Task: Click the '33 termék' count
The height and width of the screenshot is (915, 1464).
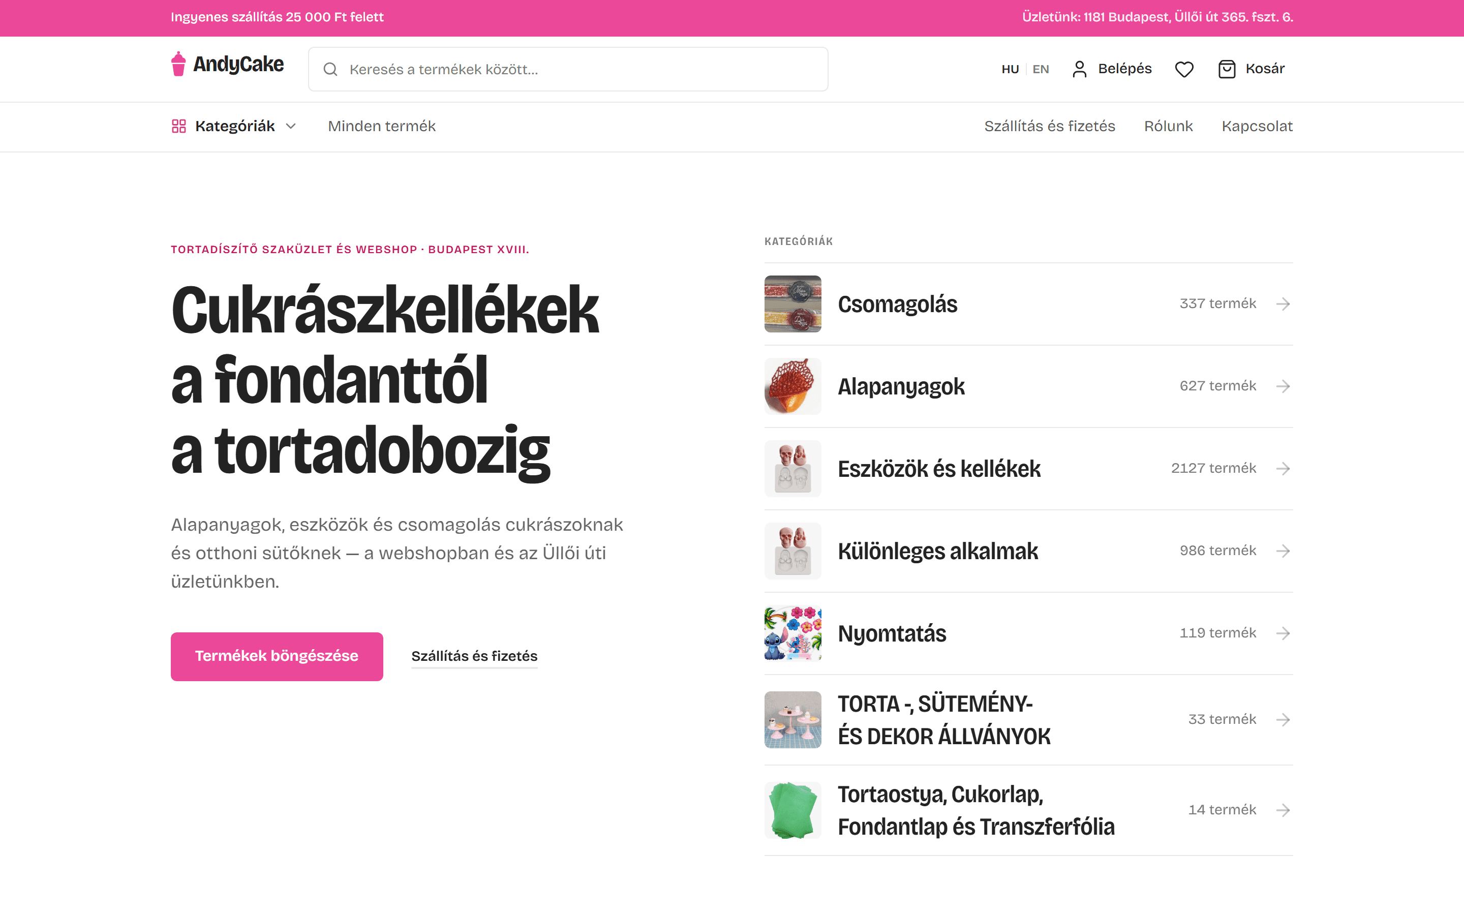Action: point(1222,719)
